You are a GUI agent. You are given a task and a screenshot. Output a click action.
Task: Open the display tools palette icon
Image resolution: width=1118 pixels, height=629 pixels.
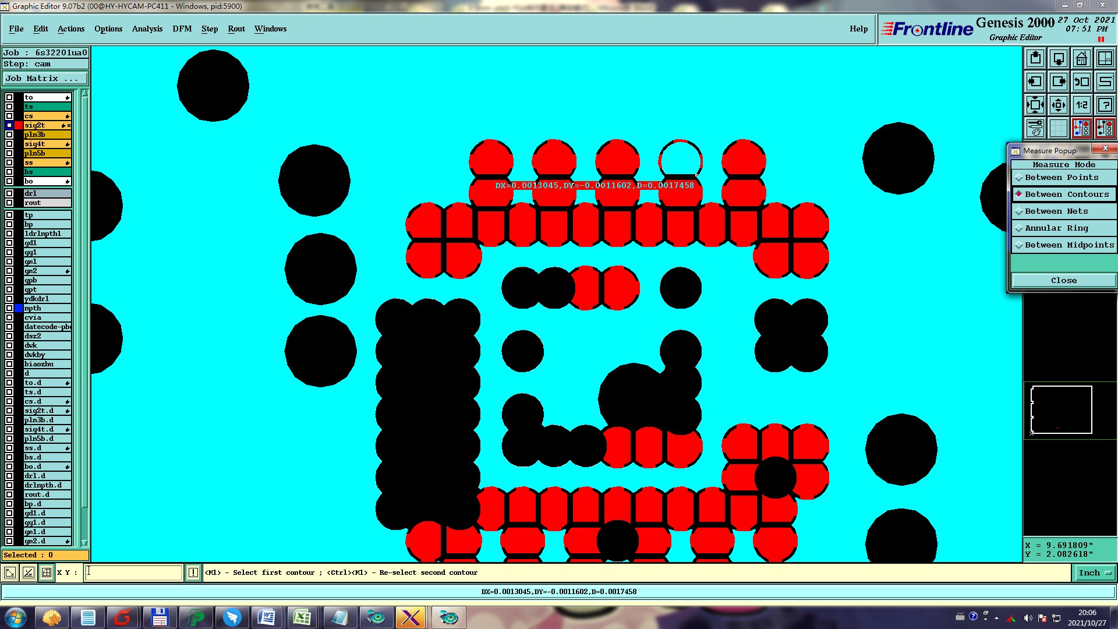coord(1035,128)
